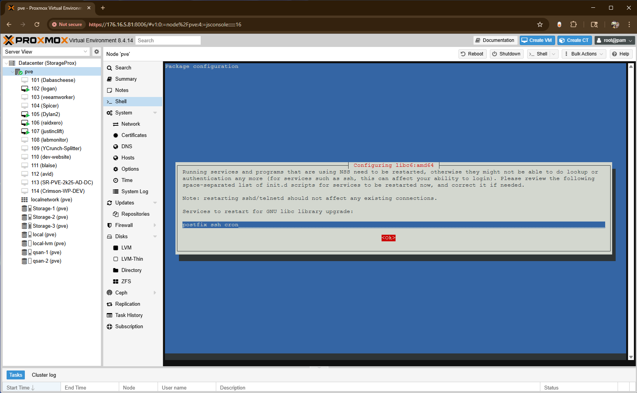
Task: Collapse the Datacenter (StorageProx) tree node
Action: click(x=6, y=63)
